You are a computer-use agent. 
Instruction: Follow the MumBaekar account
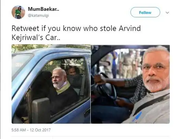point(145,12)
